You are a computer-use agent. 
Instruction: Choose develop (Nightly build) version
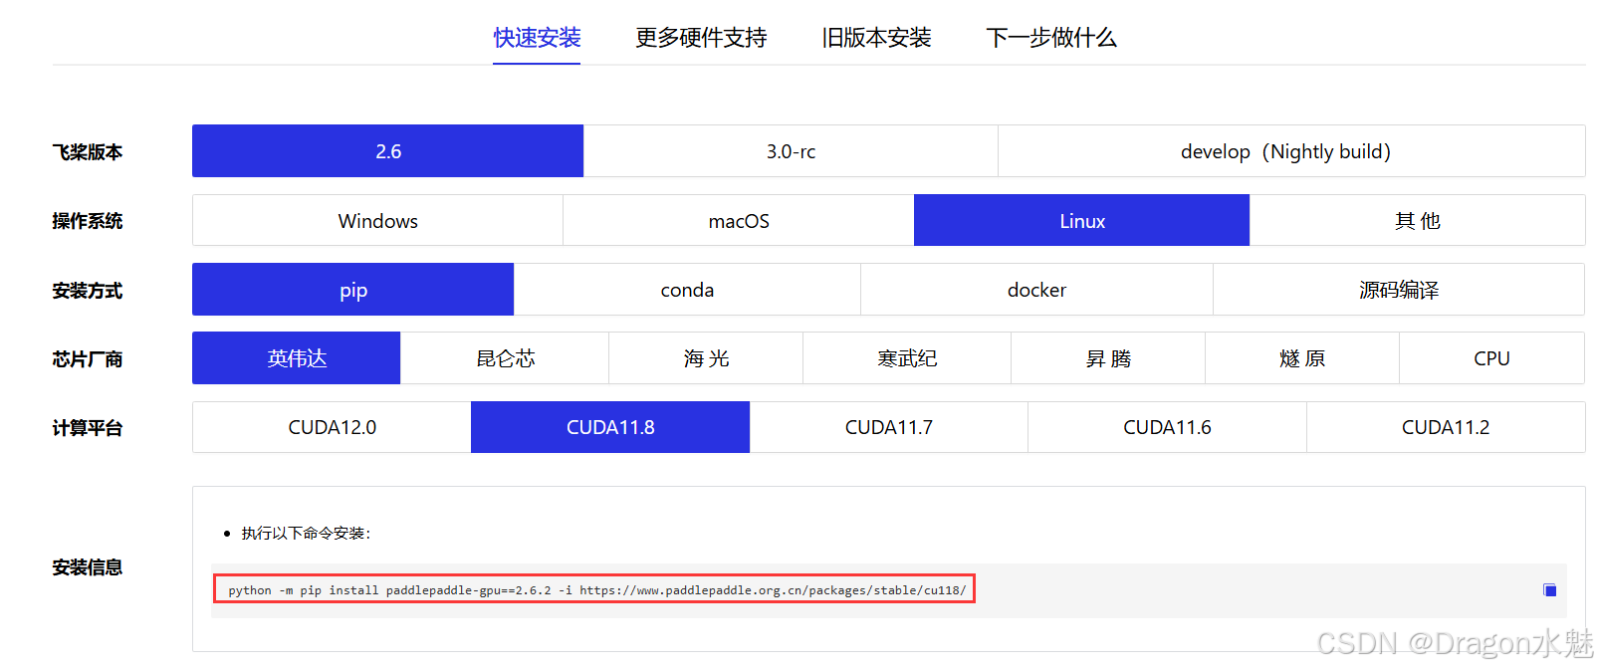[1291, 151]
